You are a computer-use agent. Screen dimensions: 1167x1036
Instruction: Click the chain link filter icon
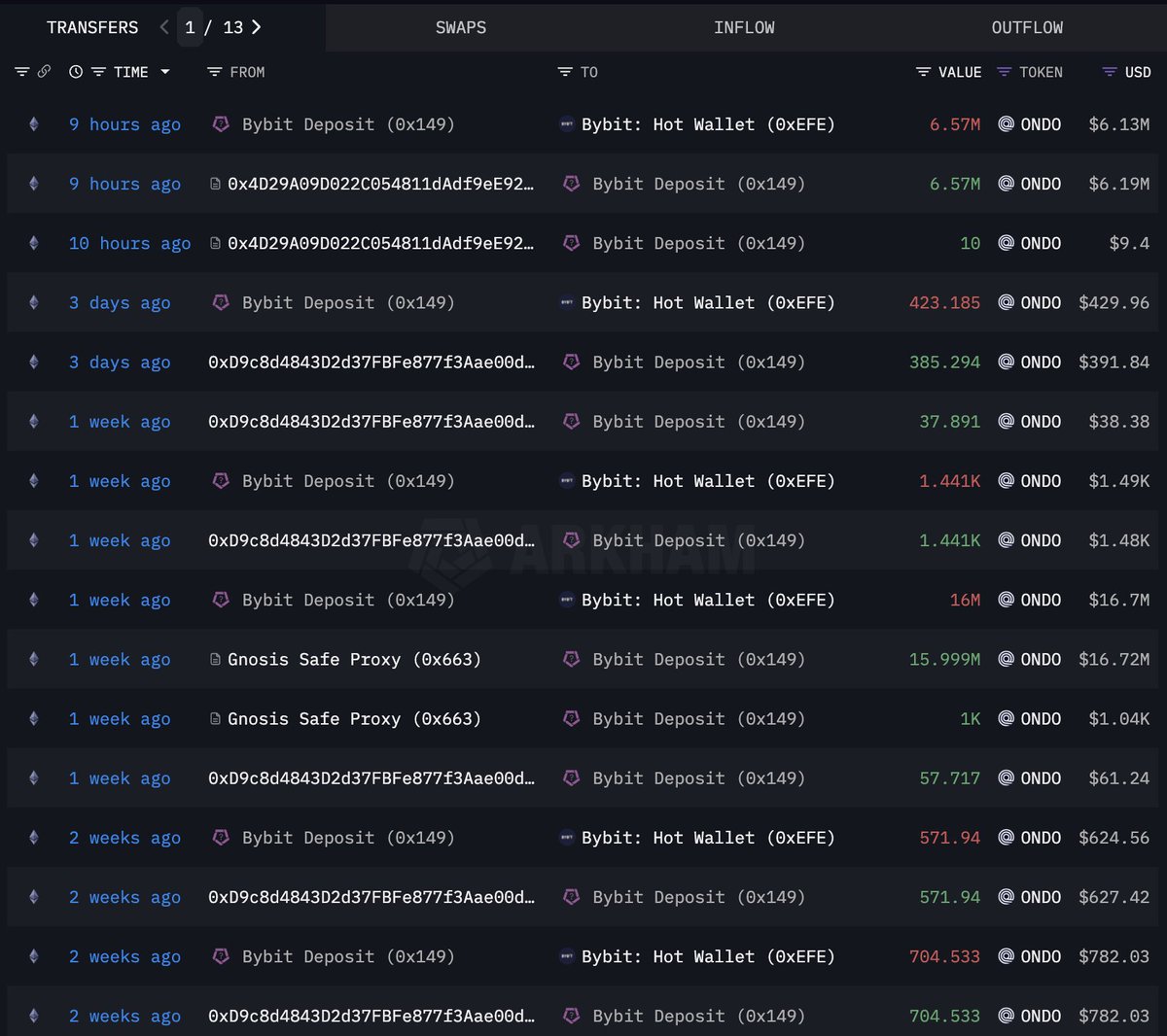44,72
